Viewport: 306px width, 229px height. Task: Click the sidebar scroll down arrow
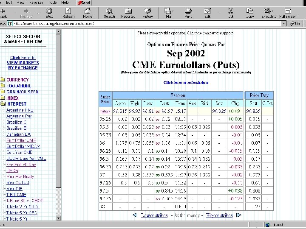tap(58, 218)
